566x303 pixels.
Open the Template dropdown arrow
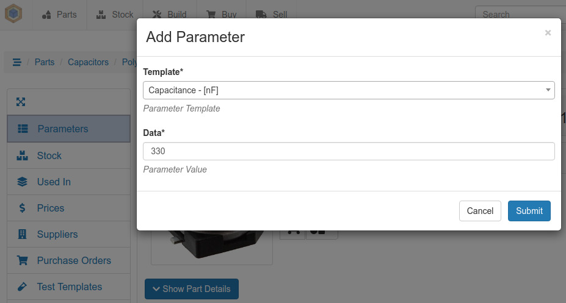point(548,90)
